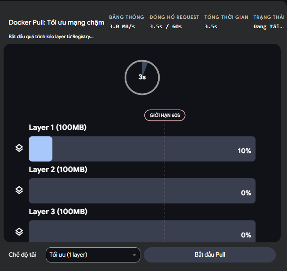Click the 'Bắt đầu quá trình kéo layer' message
Screen dimensions: 287x271
(51, 37)
